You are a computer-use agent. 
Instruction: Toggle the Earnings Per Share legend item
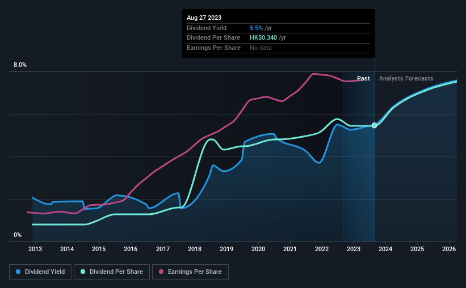coord(191,272)
